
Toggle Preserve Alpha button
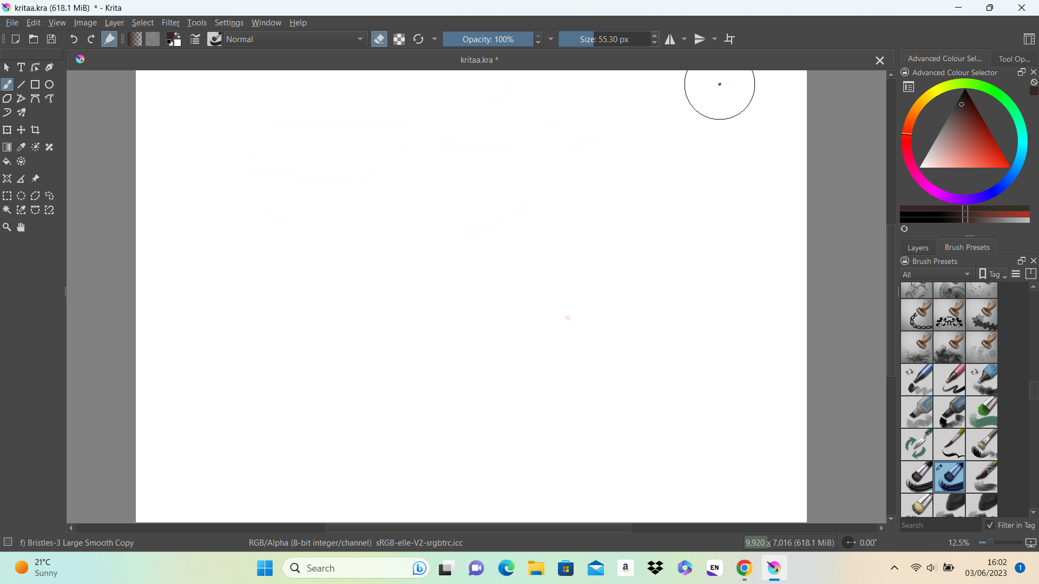399,39
